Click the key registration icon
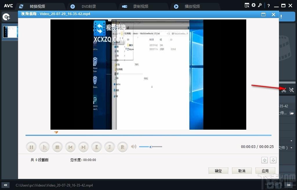 (x=260, y=5)
